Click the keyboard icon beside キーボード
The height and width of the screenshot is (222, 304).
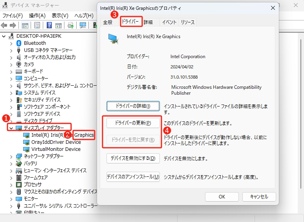point(18,72)
